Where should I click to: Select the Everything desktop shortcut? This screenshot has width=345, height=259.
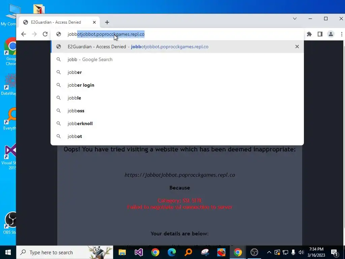[9, 119]
